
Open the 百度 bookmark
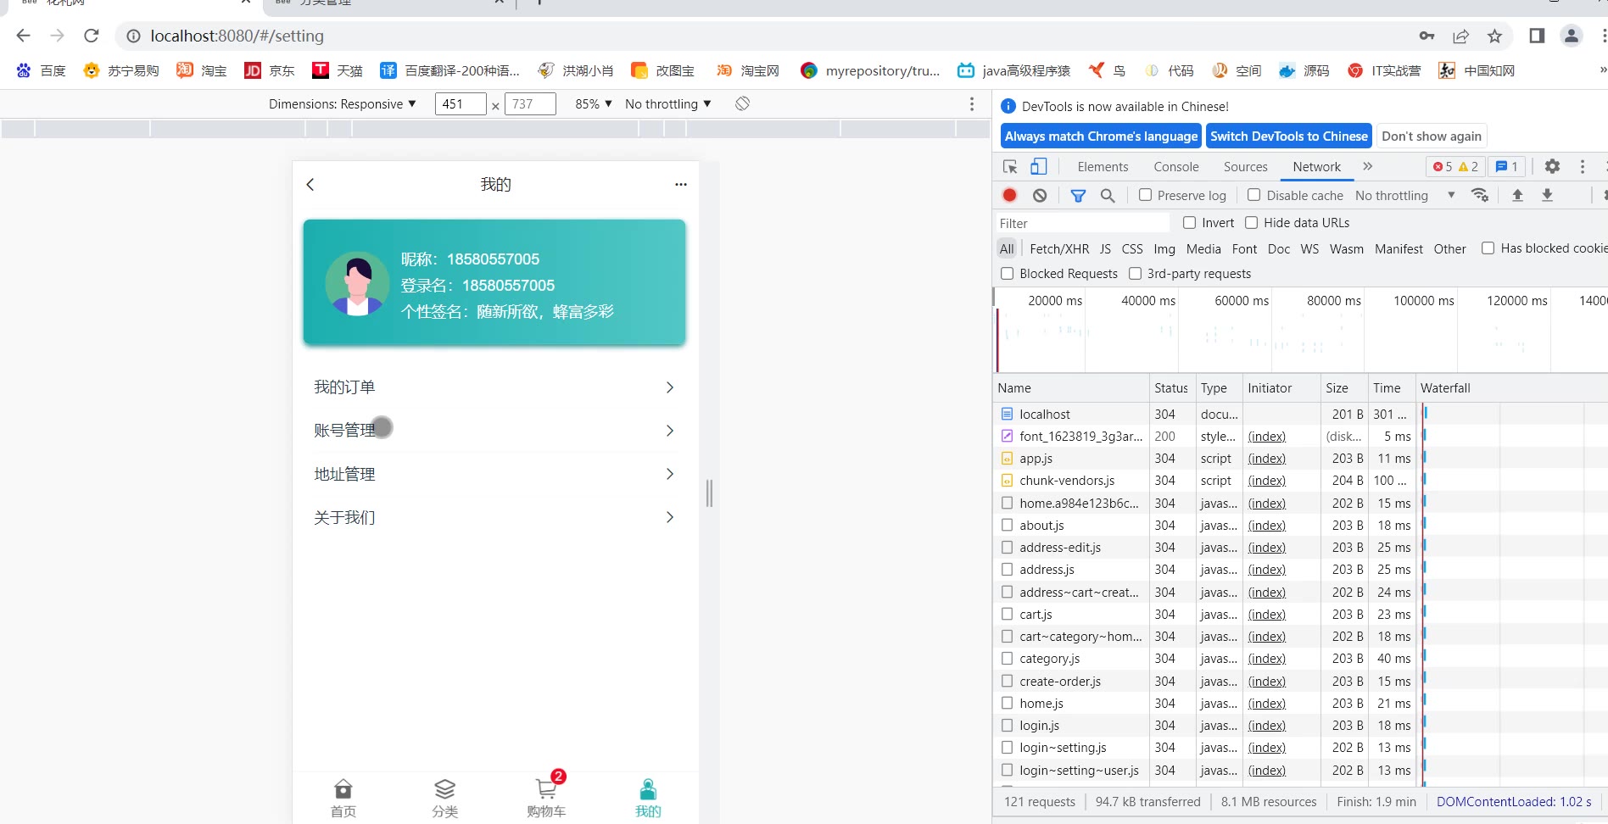tap(41, 70)
